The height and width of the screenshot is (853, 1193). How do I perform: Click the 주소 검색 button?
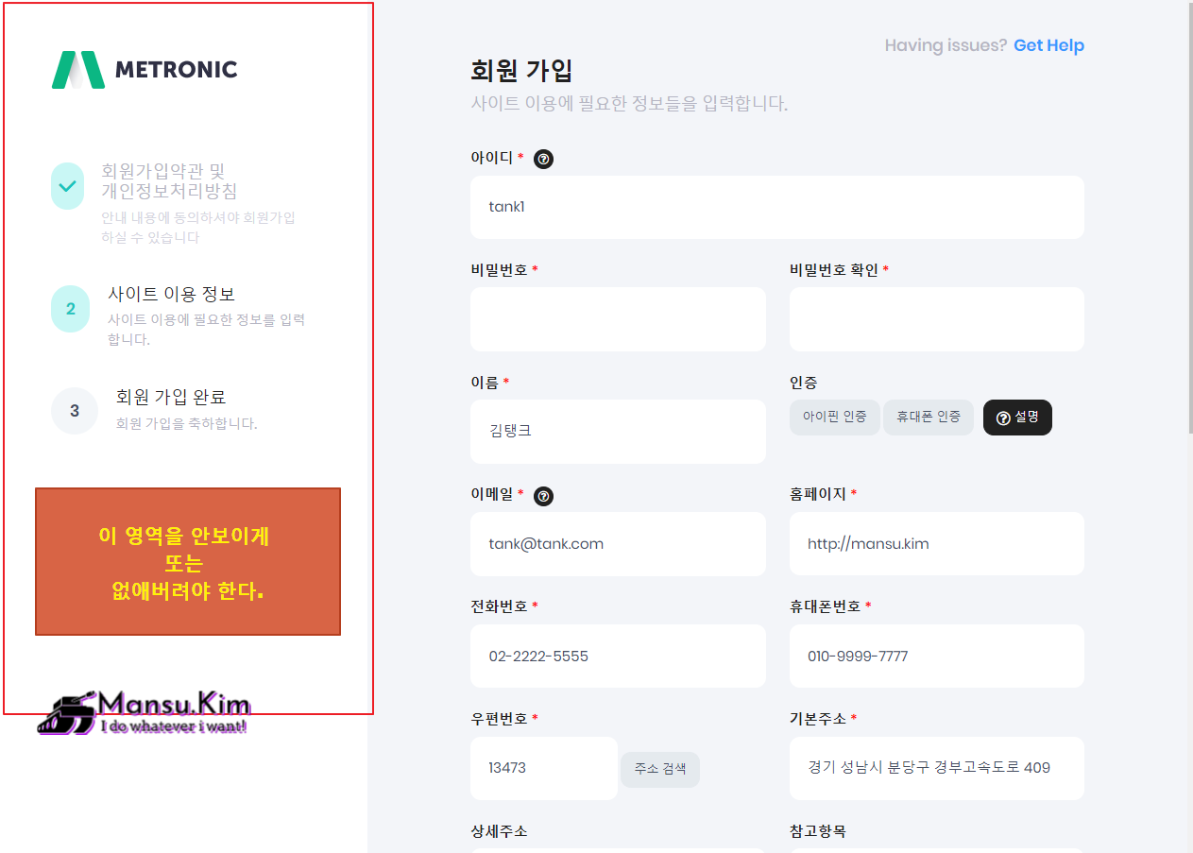tap(660, 770)
